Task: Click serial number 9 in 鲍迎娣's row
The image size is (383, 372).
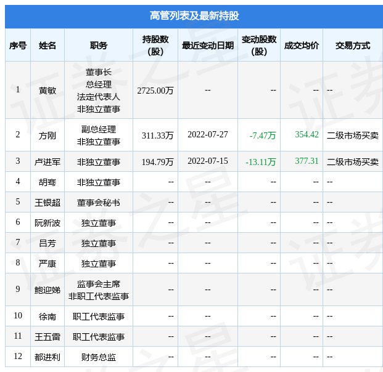Action: point(18,289)
